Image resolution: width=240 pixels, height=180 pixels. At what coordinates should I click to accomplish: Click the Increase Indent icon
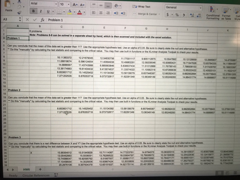(x=123, y=13)
